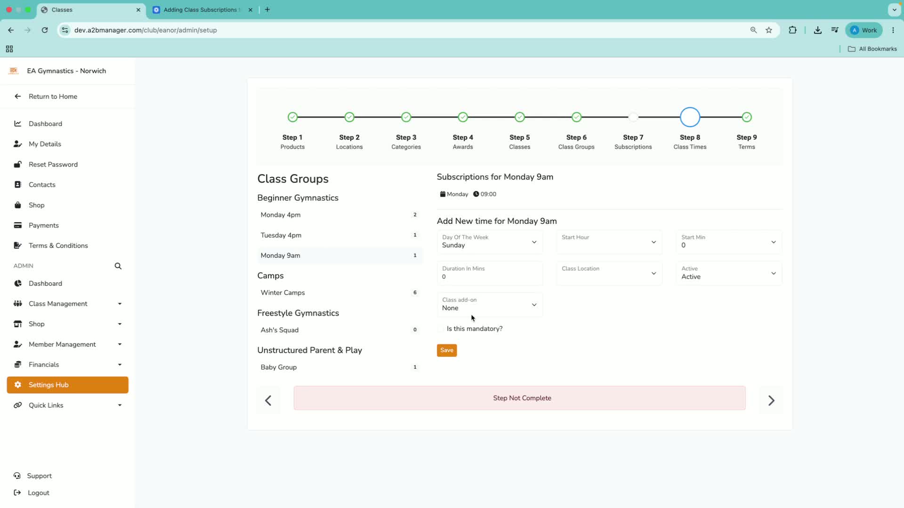Click the Support link
The image size is (904, 508).
pyautogui.click(x=40, y=476)
